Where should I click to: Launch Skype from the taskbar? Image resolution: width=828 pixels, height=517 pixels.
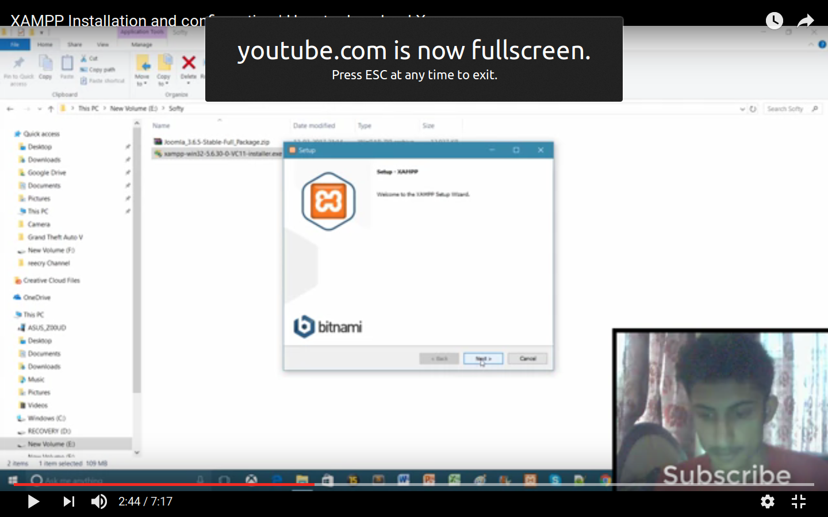point(555,480)
